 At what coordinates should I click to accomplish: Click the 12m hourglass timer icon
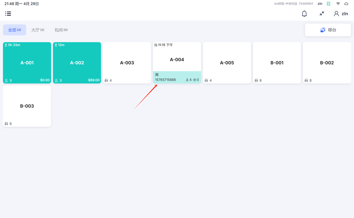[x=56, y=45]
